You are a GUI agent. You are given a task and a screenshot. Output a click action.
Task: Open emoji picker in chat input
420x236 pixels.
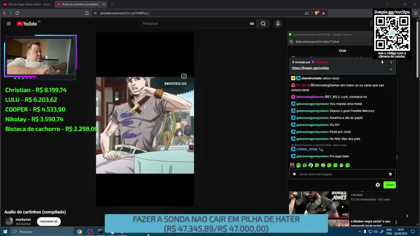click(x=390, y=174)
